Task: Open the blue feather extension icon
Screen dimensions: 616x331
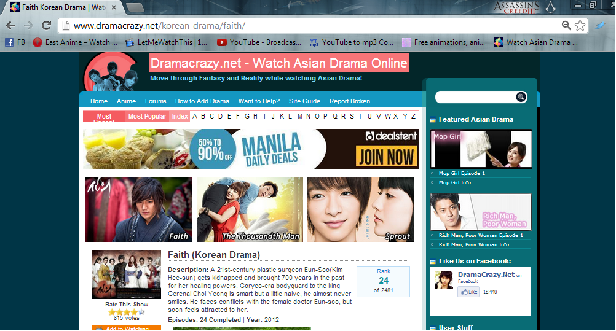Action: point(600,26)
